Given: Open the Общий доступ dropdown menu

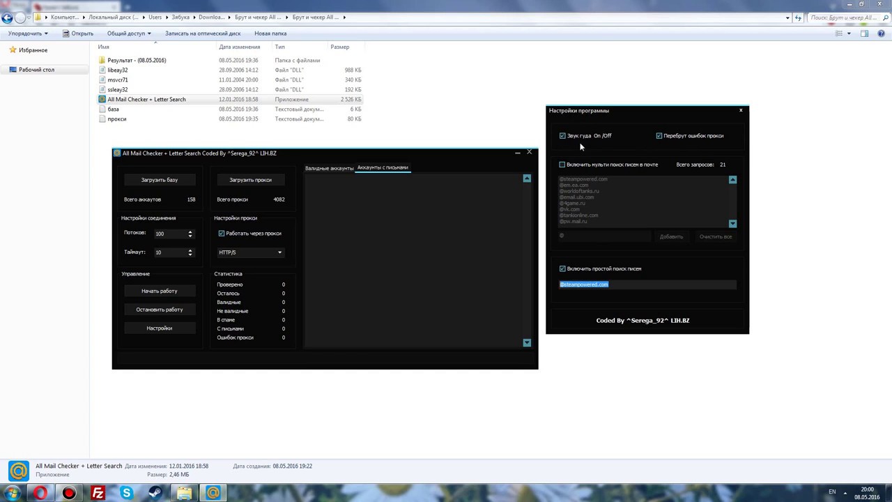Looking at the screenshot, I should coord(129,33).
